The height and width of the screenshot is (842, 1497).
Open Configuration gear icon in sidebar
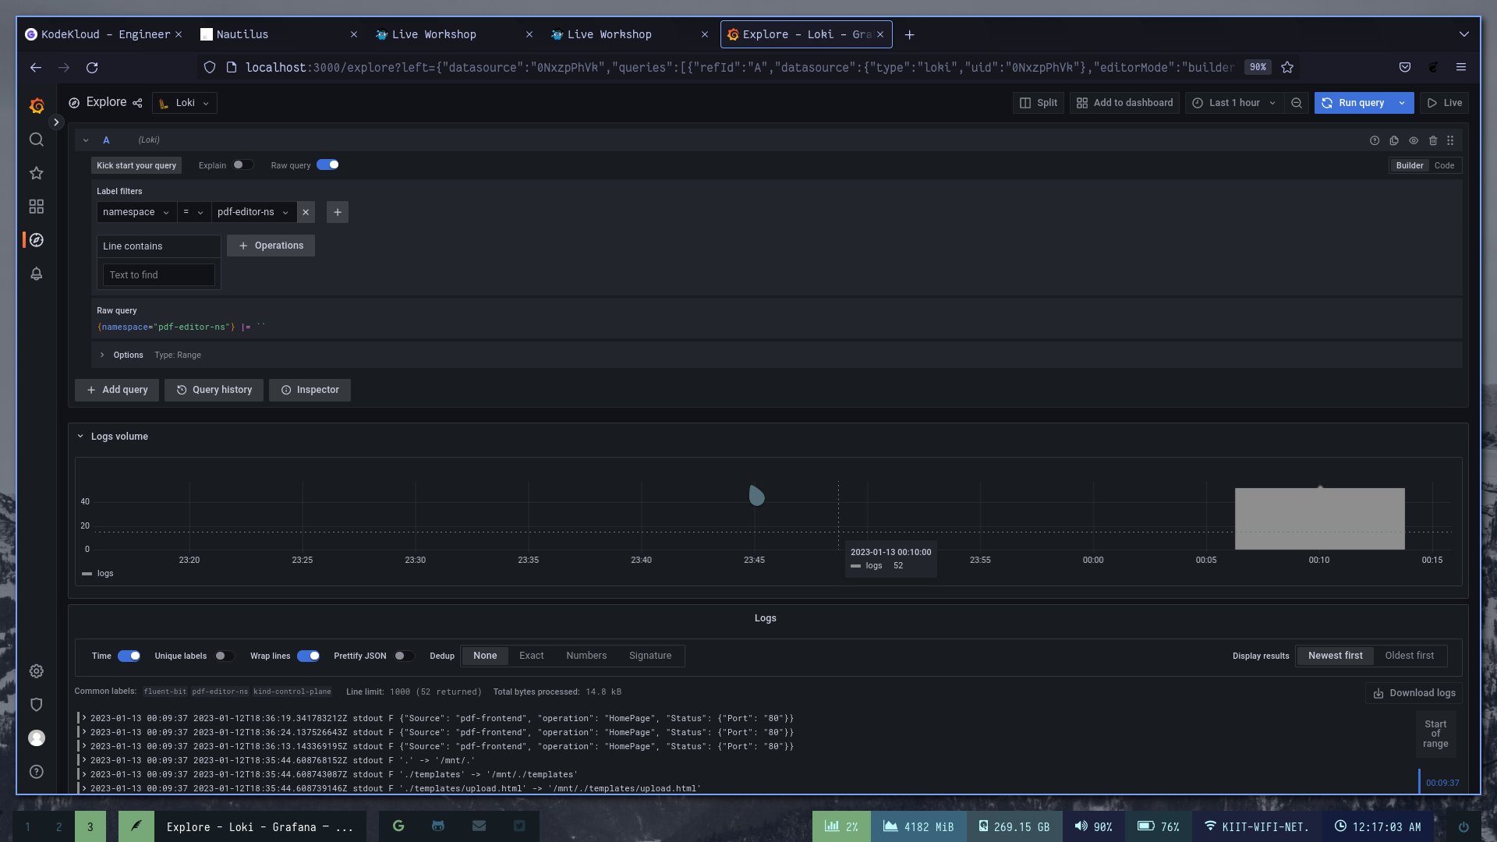[37, 671]
